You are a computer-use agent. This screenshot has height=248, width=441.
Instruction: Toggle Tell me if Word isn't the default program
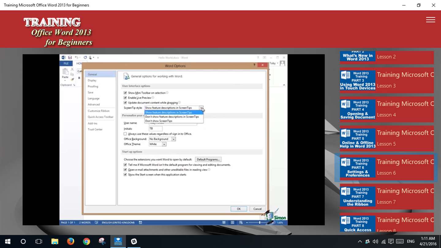tap(125, 165)
